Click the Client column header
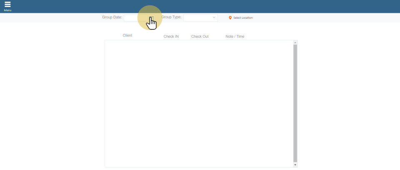400x170 pixels. point(127,36)
